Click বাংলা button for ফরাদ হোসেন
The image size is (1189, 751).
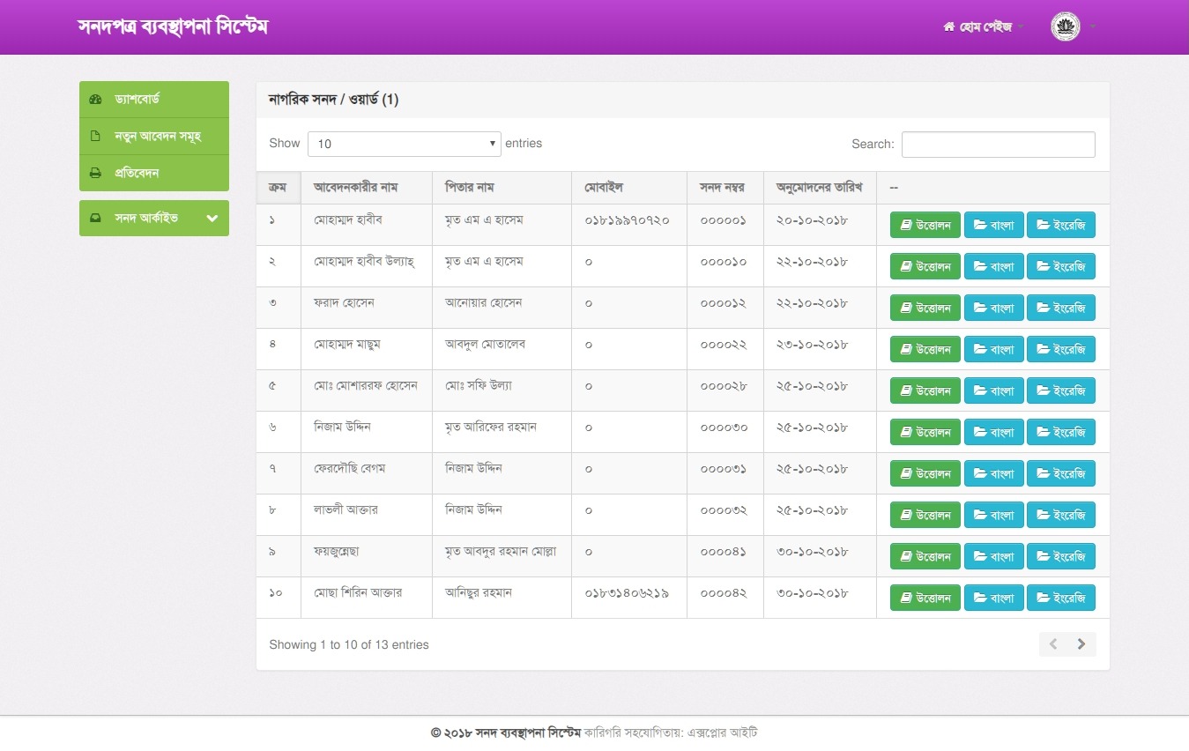point(994,308)
